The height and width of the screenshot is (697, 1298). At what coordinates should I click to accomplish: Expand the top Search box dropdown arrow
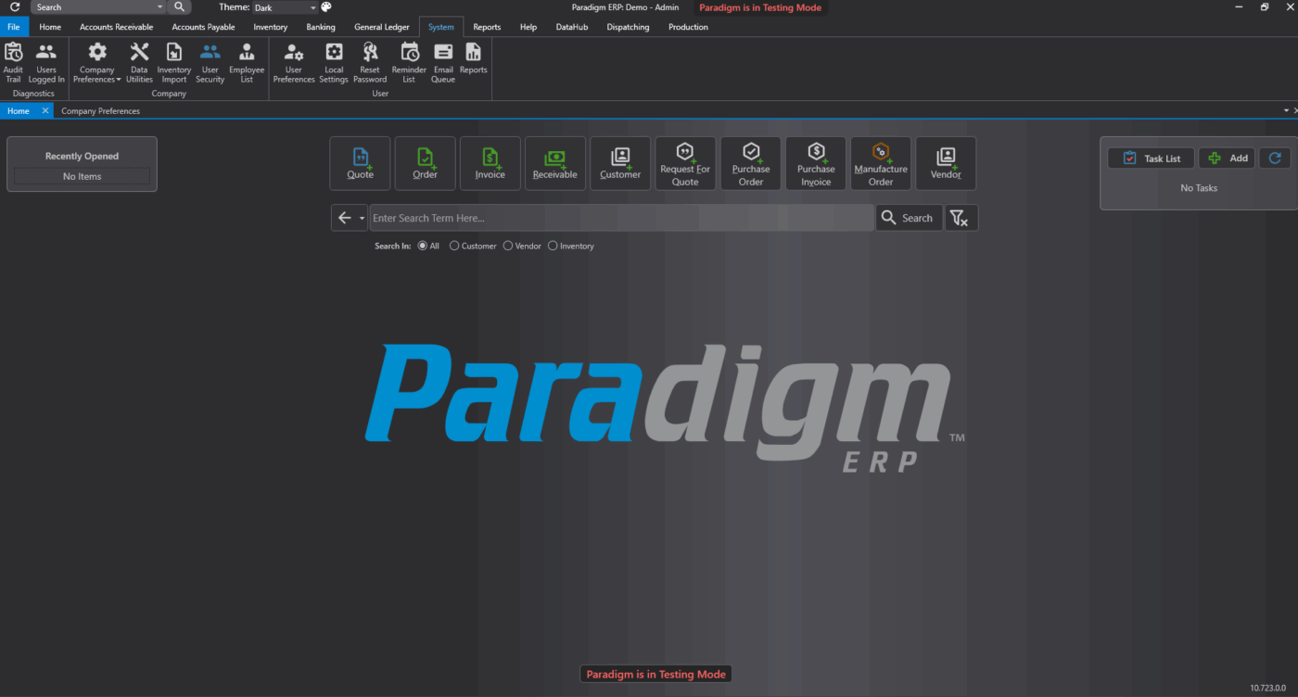pos(160,7)
